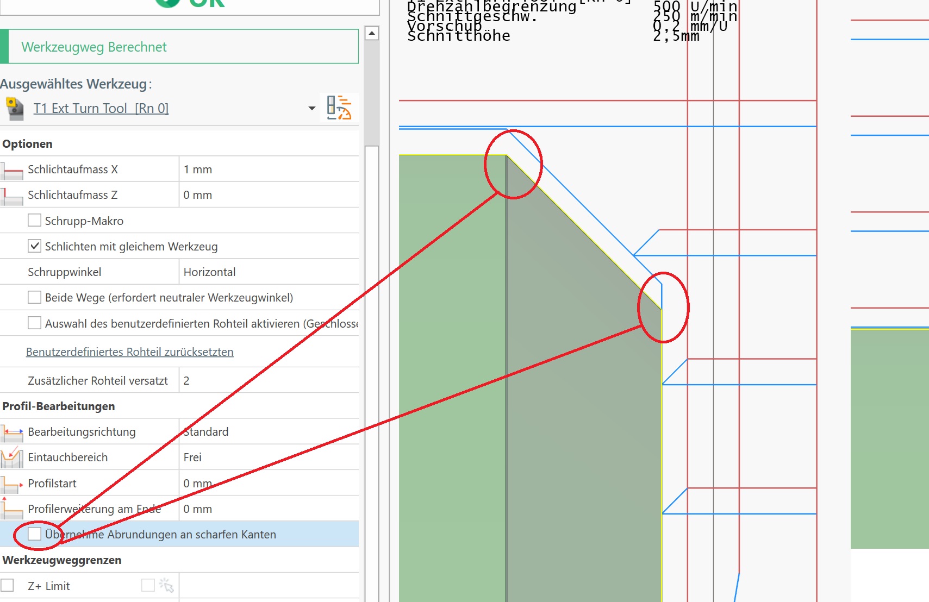Toggle the small checkbox after Z+ Limit label
The width and height of the screenshot is (929, 602).
tap(148, 585)
